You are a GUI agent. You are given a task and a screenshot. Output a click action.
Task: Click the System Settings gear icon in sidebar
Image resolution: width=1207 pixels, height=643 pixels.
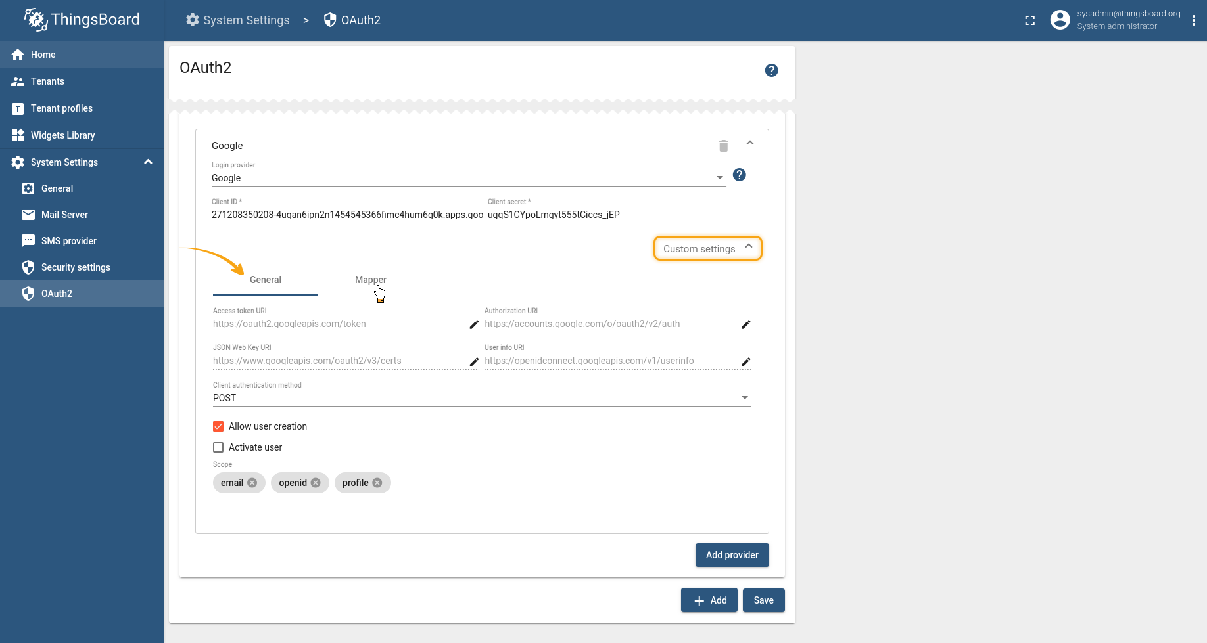click(18, 162)
